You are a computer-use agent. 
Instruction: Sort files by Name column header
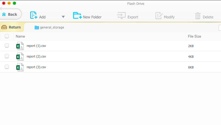click(x=20, y=36)
